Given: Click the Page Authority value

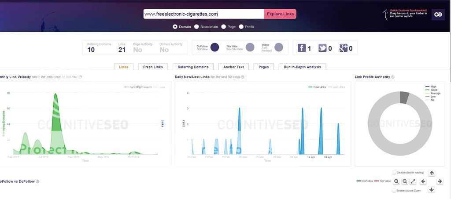Looking at the screenshot, I should [x=137, y=50].
